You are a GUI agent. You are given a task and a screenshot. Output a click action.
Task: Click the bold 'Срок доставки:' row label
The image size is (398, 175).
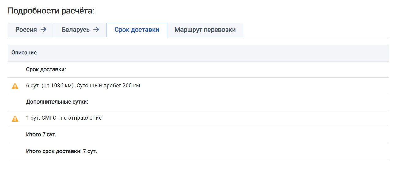click(46, 70)
